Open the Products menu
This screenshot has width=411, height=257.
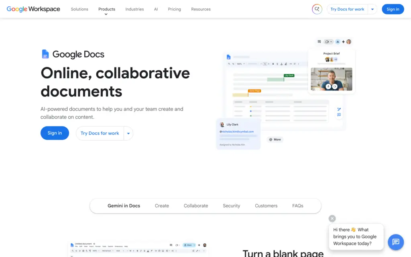tap(107, 9)
